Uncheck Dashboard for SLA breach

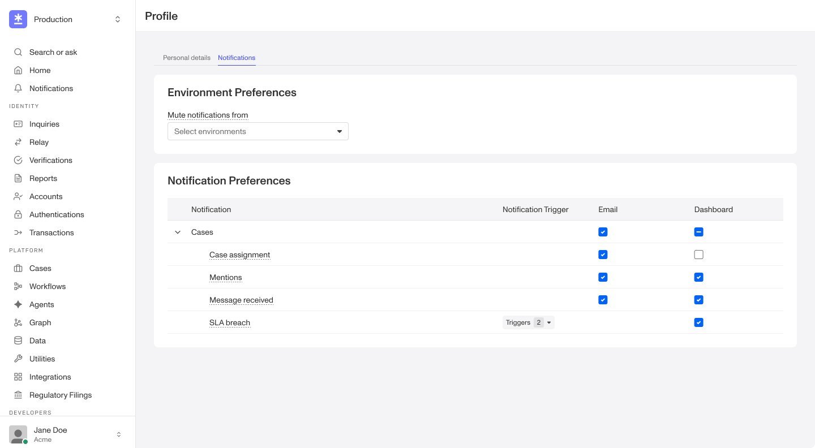pyautogui.click(x=699, y=322)
